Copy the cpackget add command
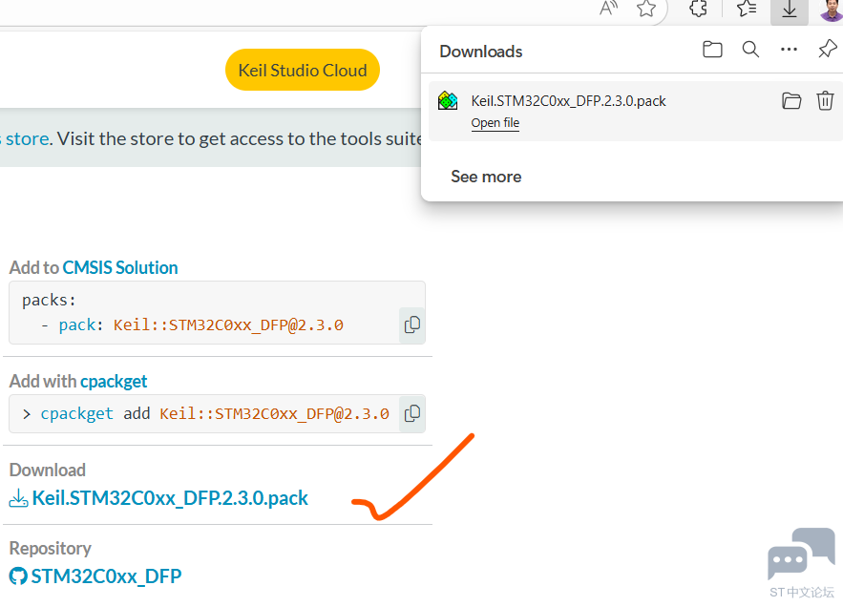The width and height of the screenshot is (843, 607). [411, 413]
